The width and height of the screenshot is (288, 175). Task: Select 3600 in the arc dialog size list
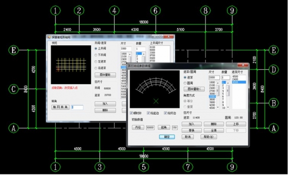coord(212,99)
